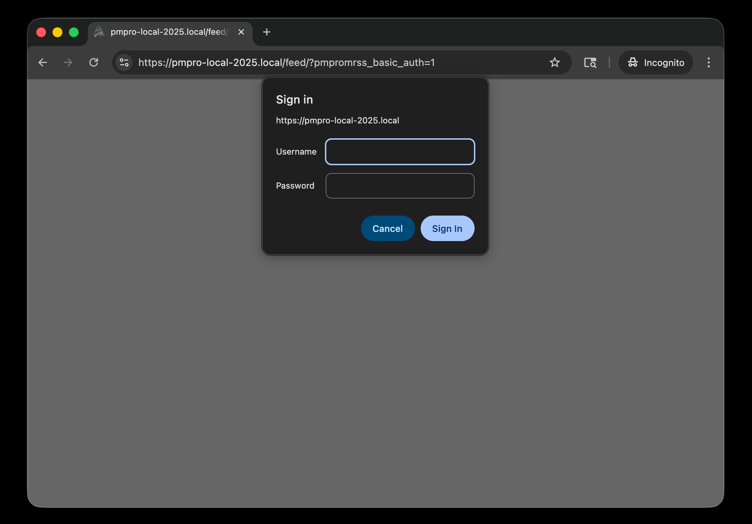
Task: Open a new tab with the plus button
Action: coord(266,32)
